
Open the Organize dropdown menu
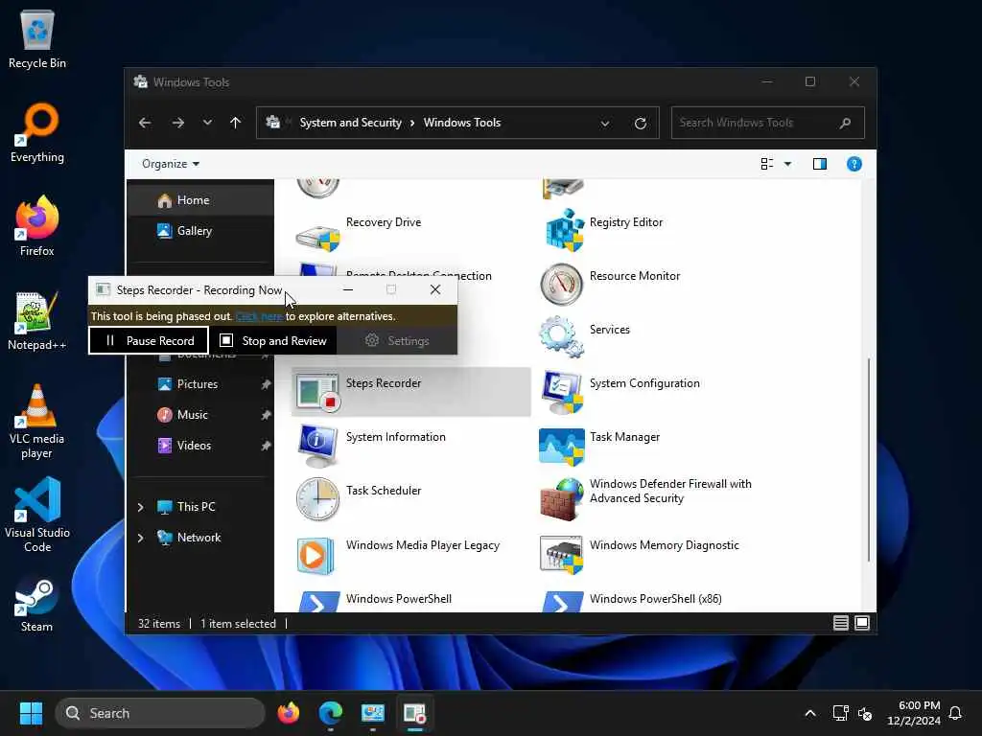click(171, 164)
